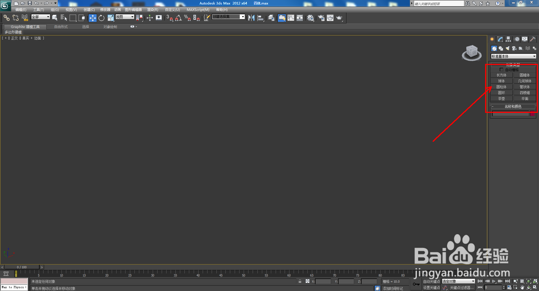The image size is (539, 291).
Task: Click the 球体 sphere button
Action: point(501,81)
